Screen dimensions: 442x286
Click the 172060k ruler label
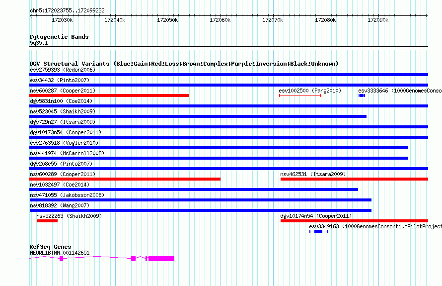220,20
